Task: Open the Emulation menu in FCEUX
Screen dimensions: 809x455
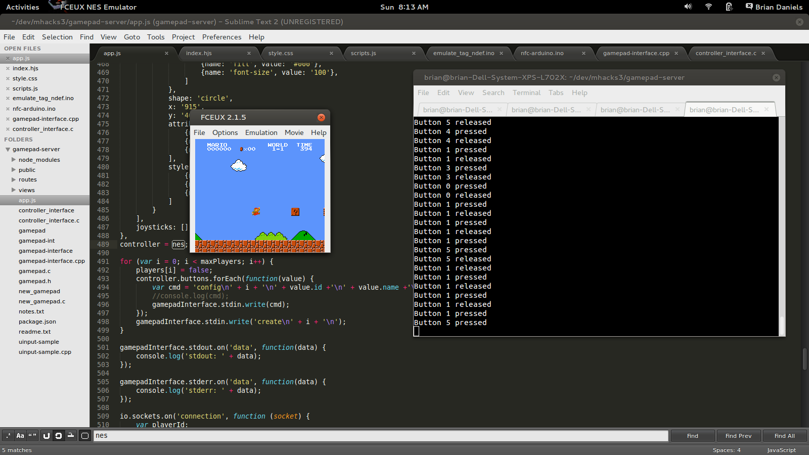Action: point(261,132)
